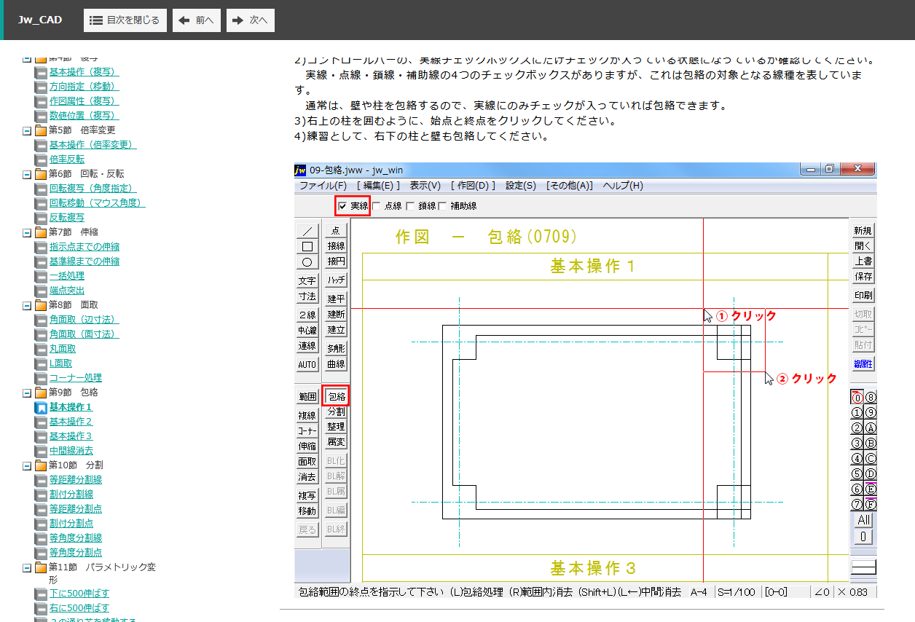Viewport: 915px width, 622px height.
Task: Select the rectangle tool icon
Action: (x=307, y=246)
